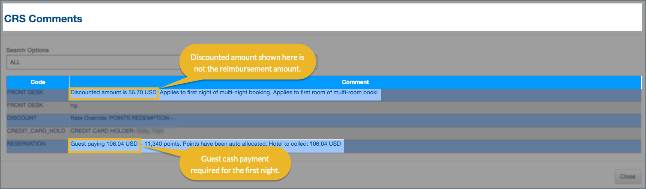
Task: Click the 'Search Options' label
Action: click(x=27, y=50)
